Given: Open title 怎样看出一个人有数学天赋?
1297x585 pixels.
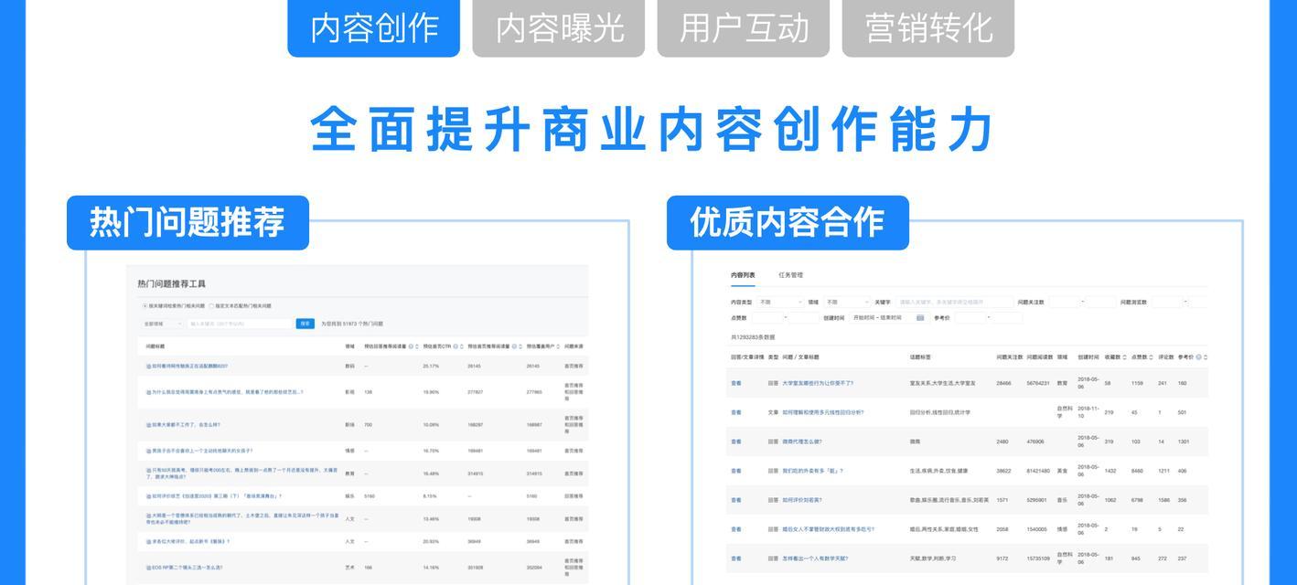Looking at the screenshot, I should (815, 558).
